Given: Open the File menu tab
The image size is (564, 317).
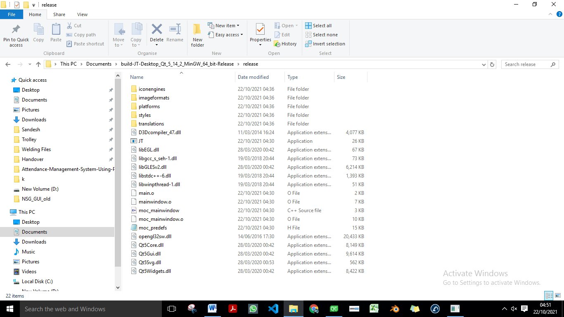Looking at the screenshot, I should (x=12, y=14).
